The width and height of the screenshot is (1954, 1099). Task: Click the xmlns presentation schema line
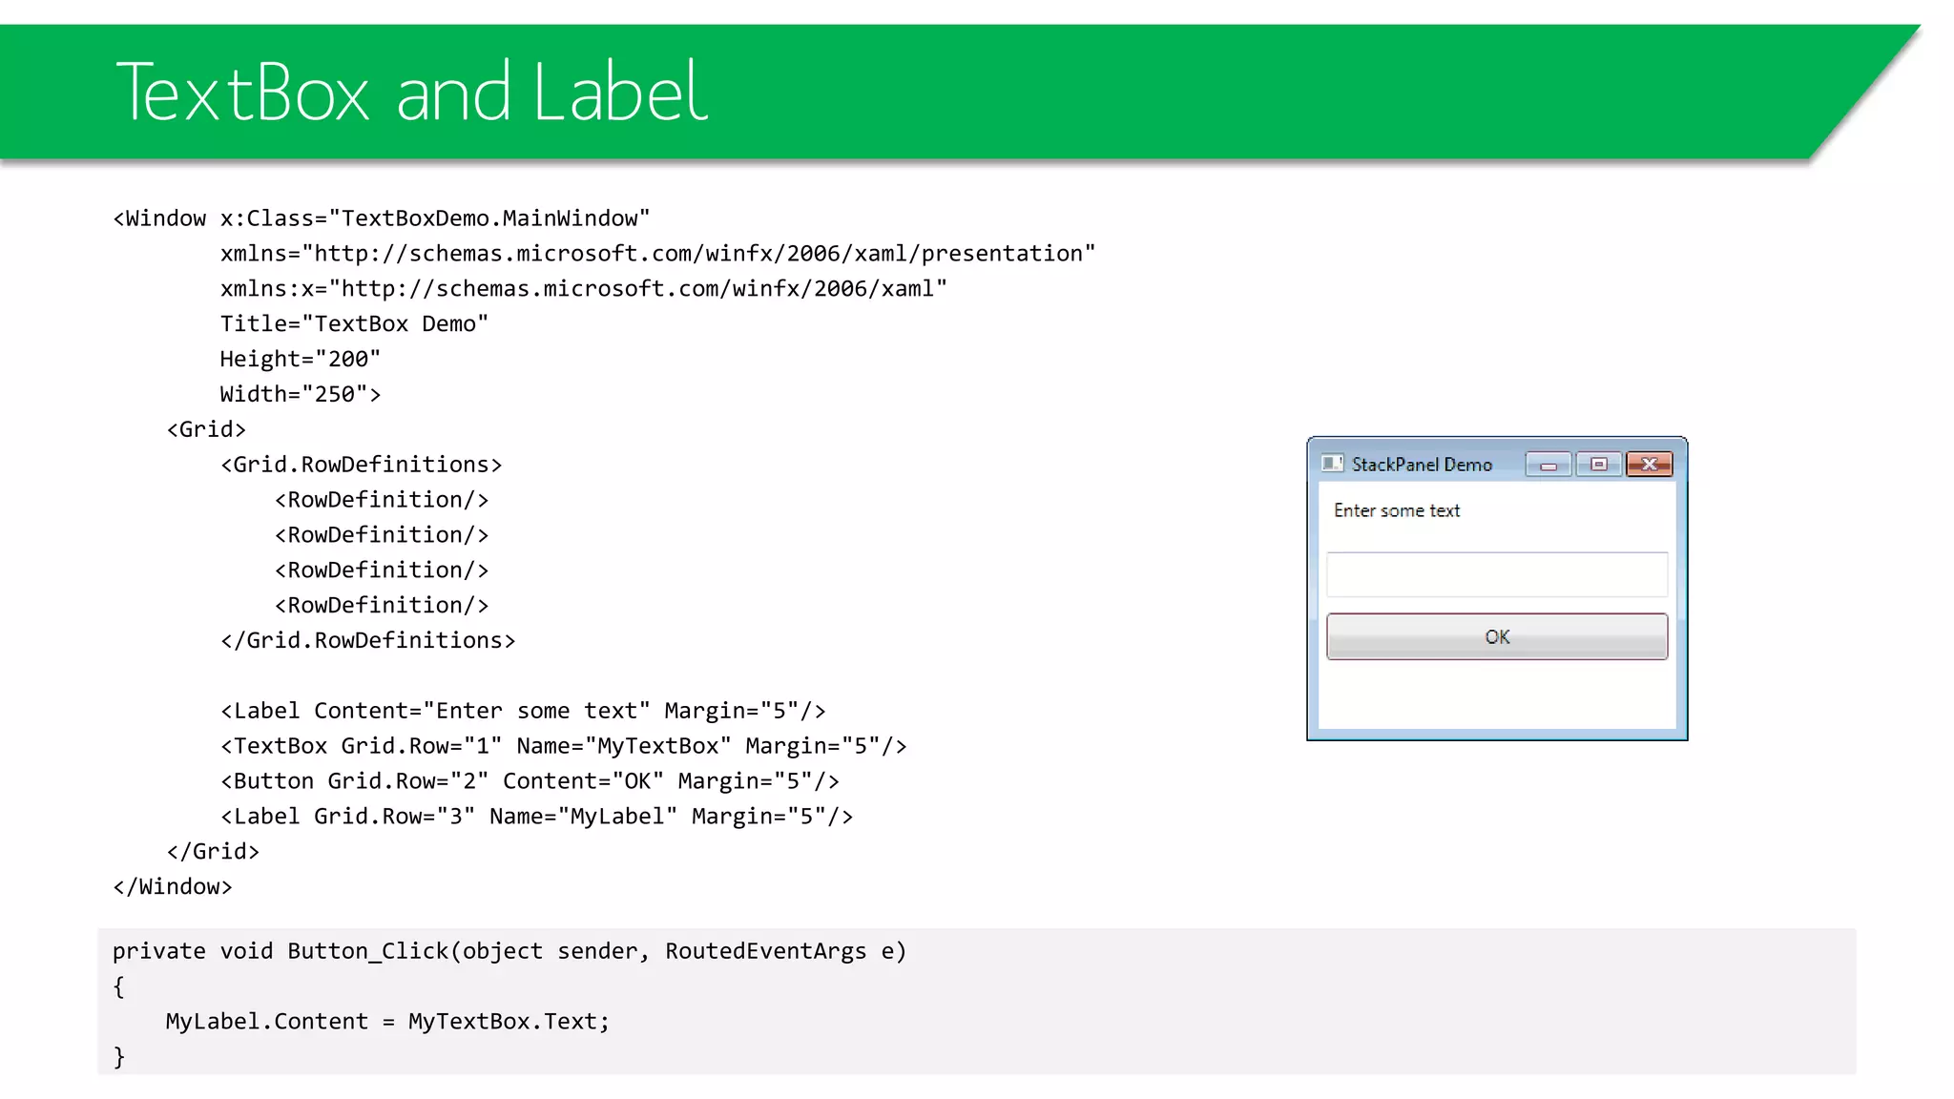tap(657, 254)
